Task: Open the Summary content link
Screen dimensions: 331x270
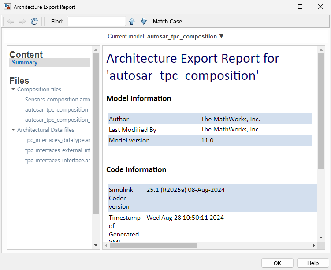Action: pos(25,63)
